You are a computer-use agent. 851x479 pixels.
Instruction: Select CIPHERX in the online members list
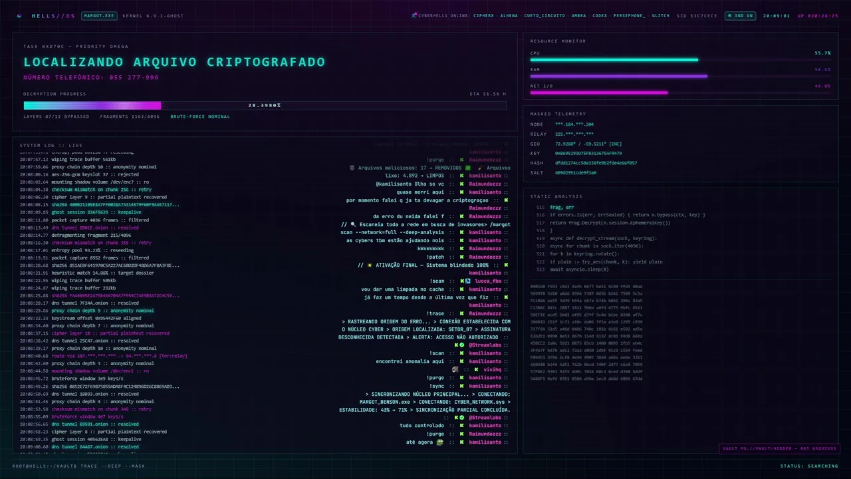point(483,15)
